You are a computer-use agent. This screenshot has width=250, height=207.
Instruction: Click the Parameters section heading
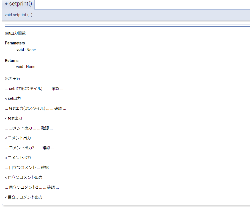(15, 43)
